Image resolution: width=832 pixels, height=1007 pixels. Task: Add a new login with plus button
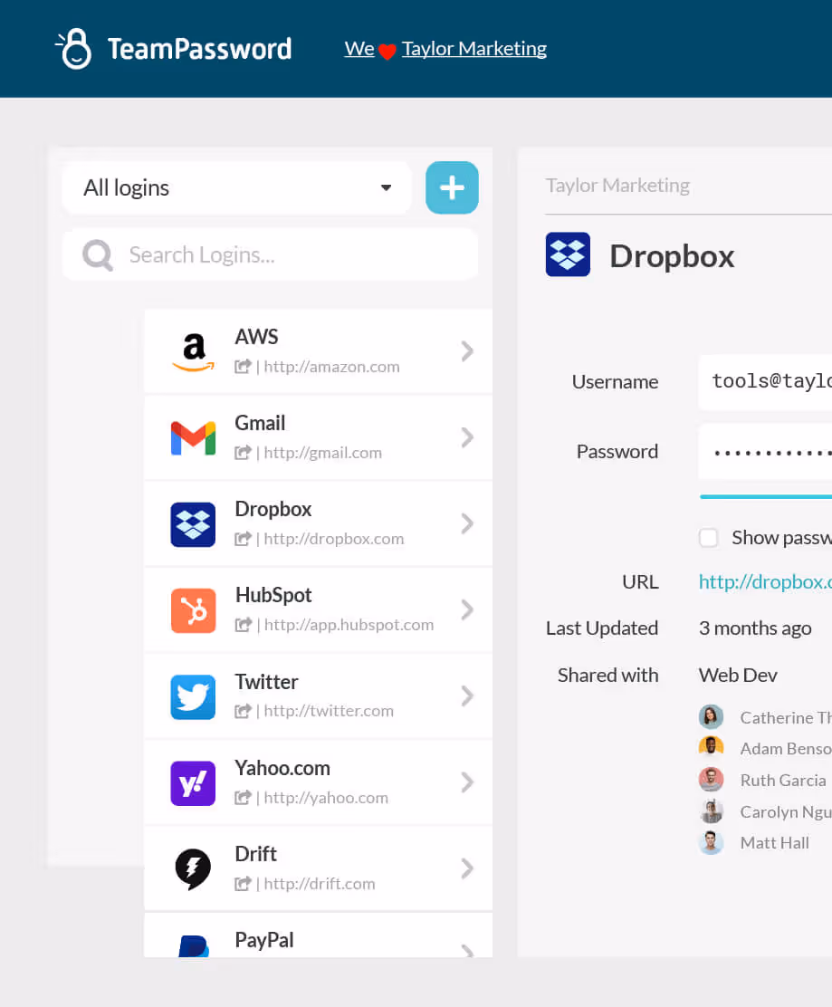point(452,187)
